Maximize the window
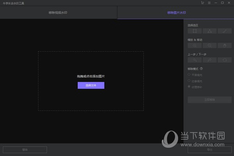 [x=222, y=3]
